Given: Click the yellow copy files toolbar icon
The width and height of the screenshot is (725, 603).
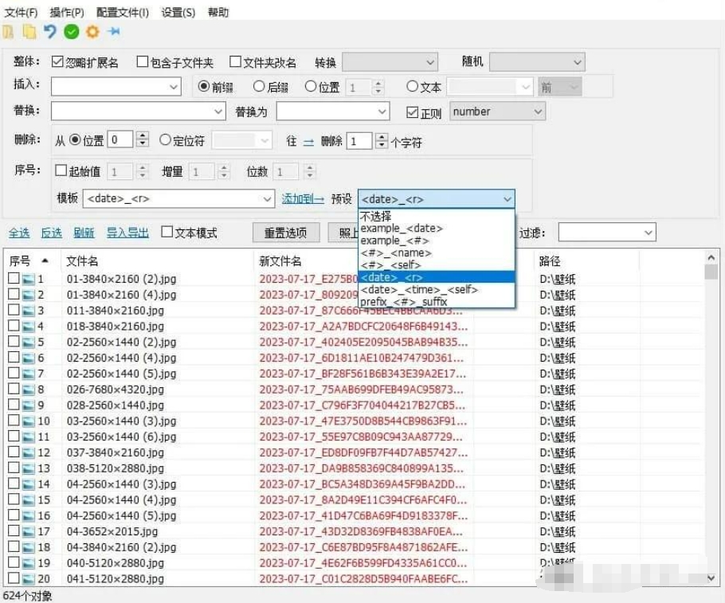Looking at the screenshot, I should (x=29, y=31).
